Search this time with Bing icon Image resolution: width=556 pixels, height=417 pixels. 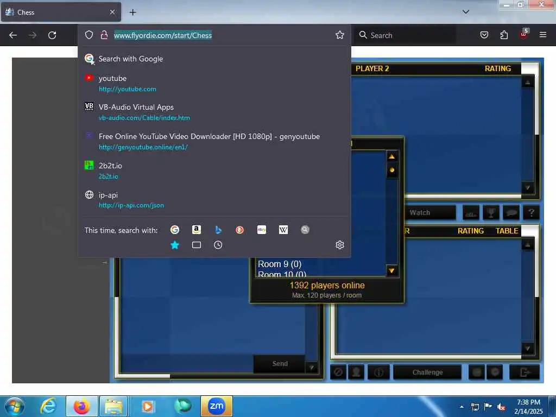[x=218, y=230]
